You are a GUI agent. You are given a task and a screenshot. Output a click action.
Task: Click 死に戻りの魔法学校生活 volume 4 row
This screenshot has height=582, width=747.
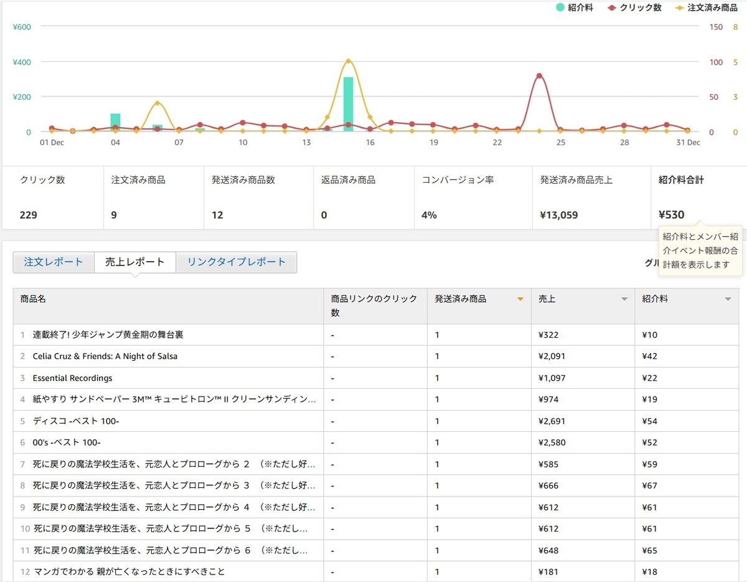click(x=375, y=507)
